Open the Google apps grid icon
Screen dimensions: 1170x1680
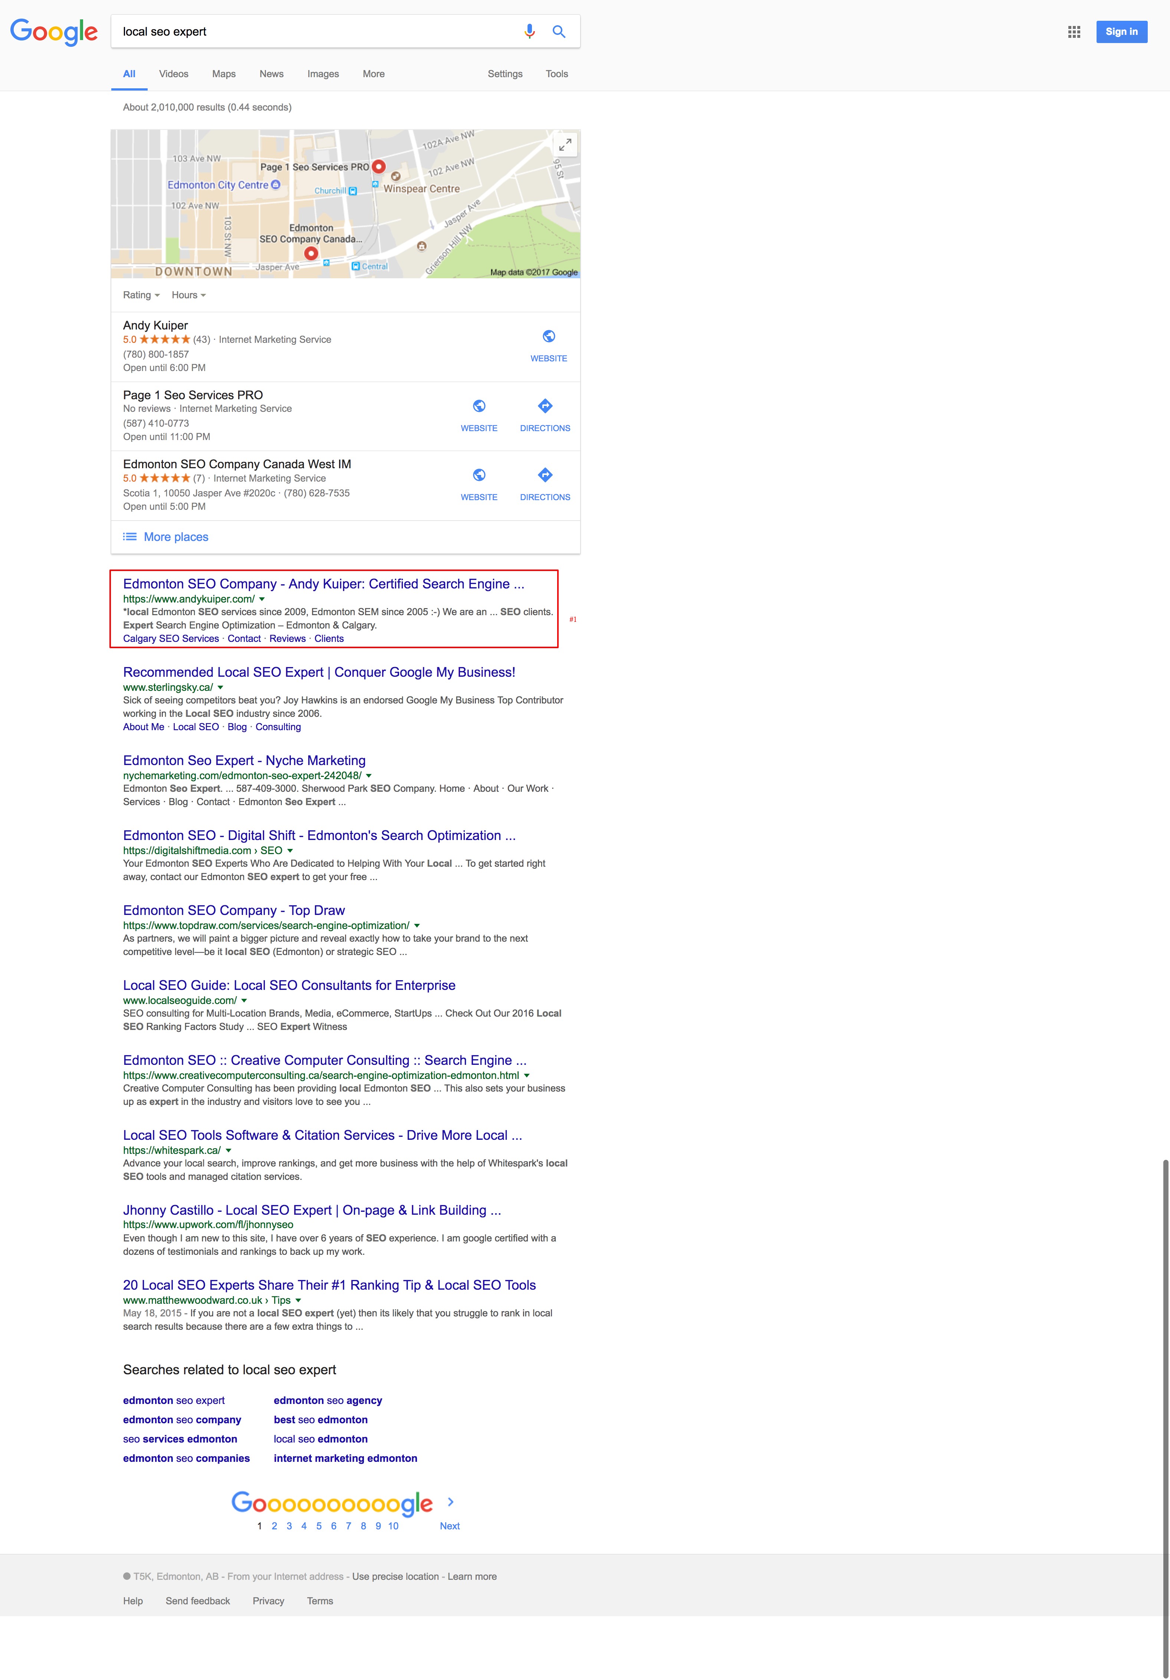(x=1074, y=32)
